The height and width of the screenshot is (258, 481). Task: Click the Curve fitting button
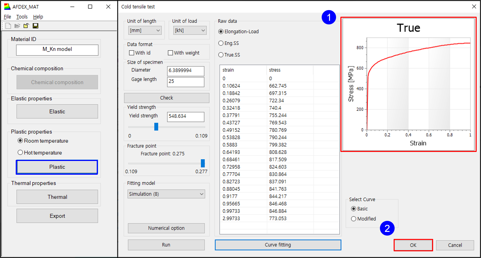tap(278, 245)
